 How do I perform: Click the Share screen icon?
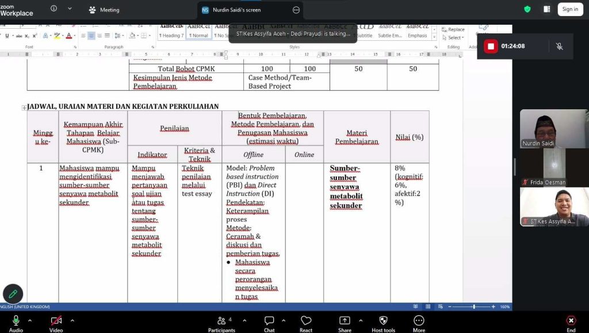pos(345,321)
